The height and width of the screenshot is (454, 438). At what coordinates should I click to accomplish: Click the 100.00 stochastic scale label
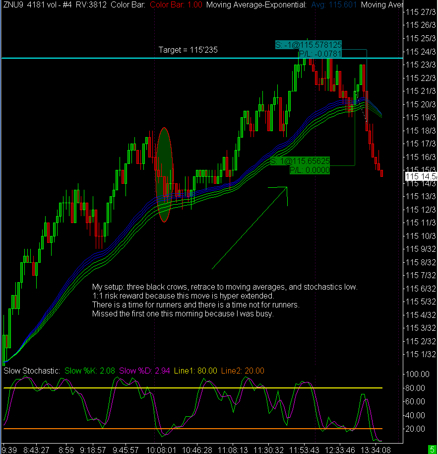tap(418, 374)
